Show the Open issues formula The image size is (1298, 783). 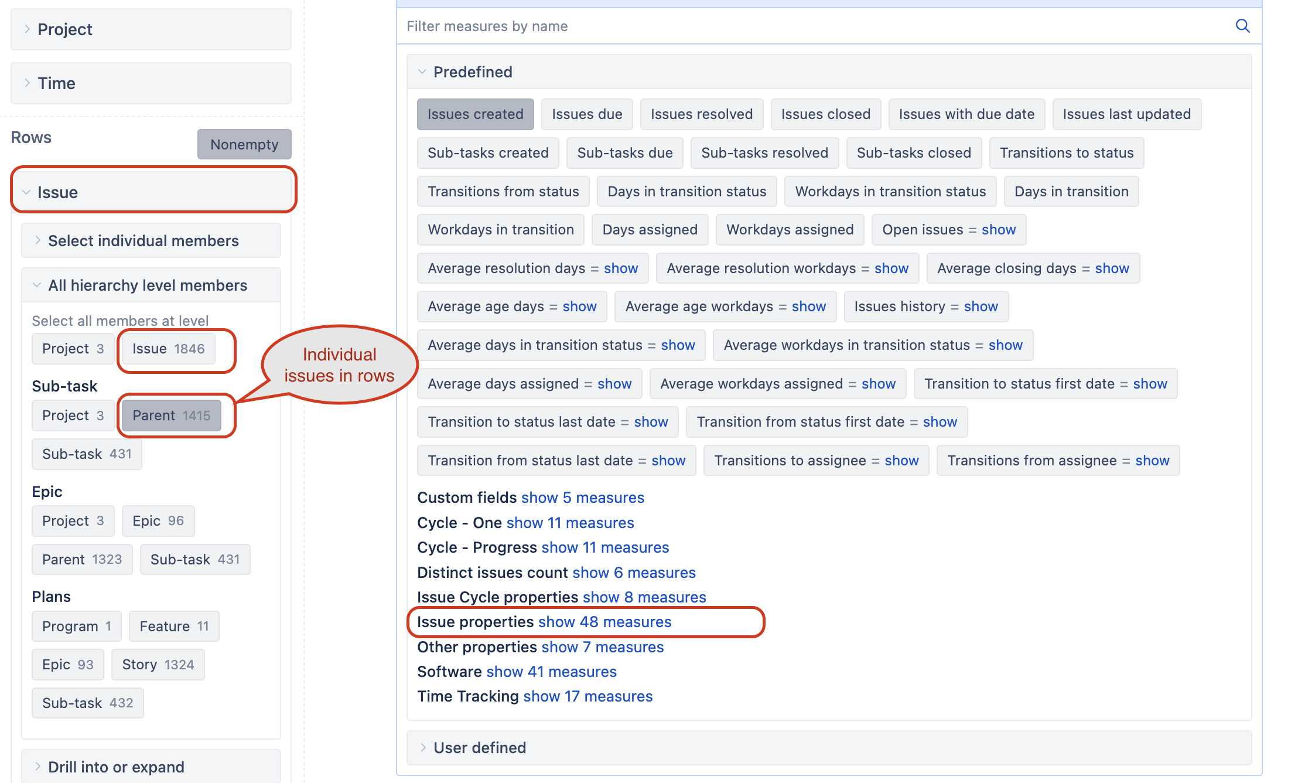(999, 230)
